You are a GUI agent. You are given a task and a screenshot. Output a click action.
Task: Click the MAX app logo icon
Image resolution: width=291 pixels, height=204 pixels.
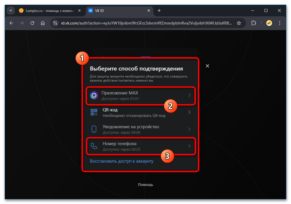(x=94, y=96)
